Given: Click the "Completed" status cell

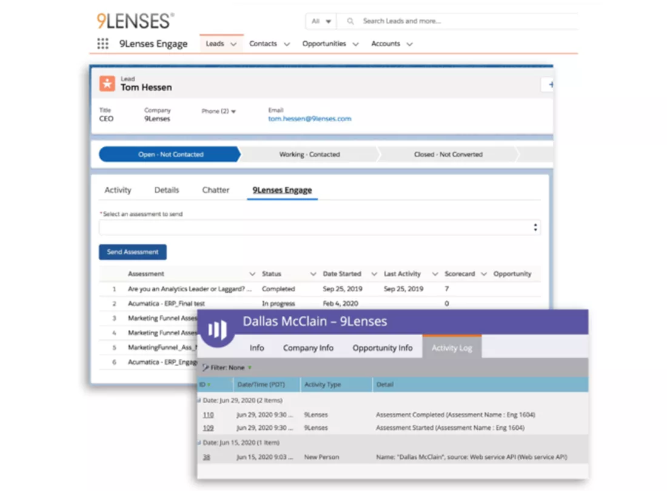Looking at the screenshot, I should (278, 289).
